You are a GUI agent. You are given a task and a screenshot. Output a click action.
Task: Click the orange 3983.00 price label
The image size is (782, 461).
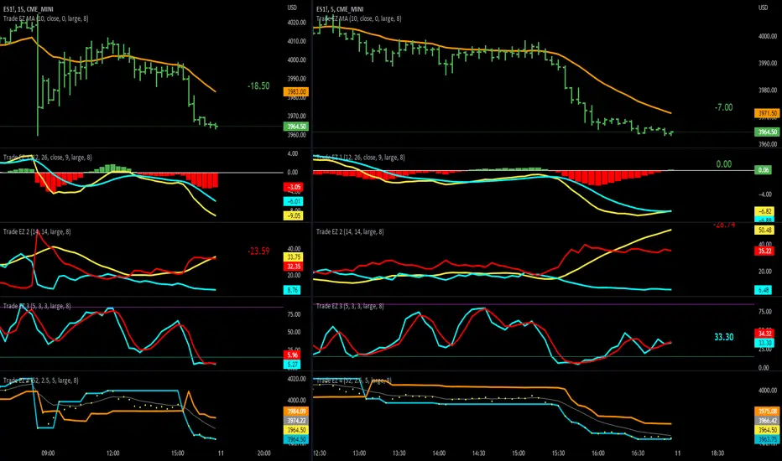click(x=295, y=91)
